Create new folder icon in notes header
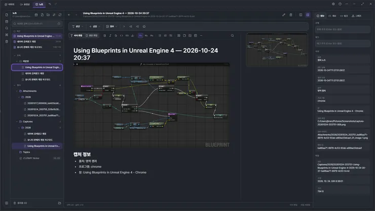This screenshot has width=375, height=211. [48, 15]
